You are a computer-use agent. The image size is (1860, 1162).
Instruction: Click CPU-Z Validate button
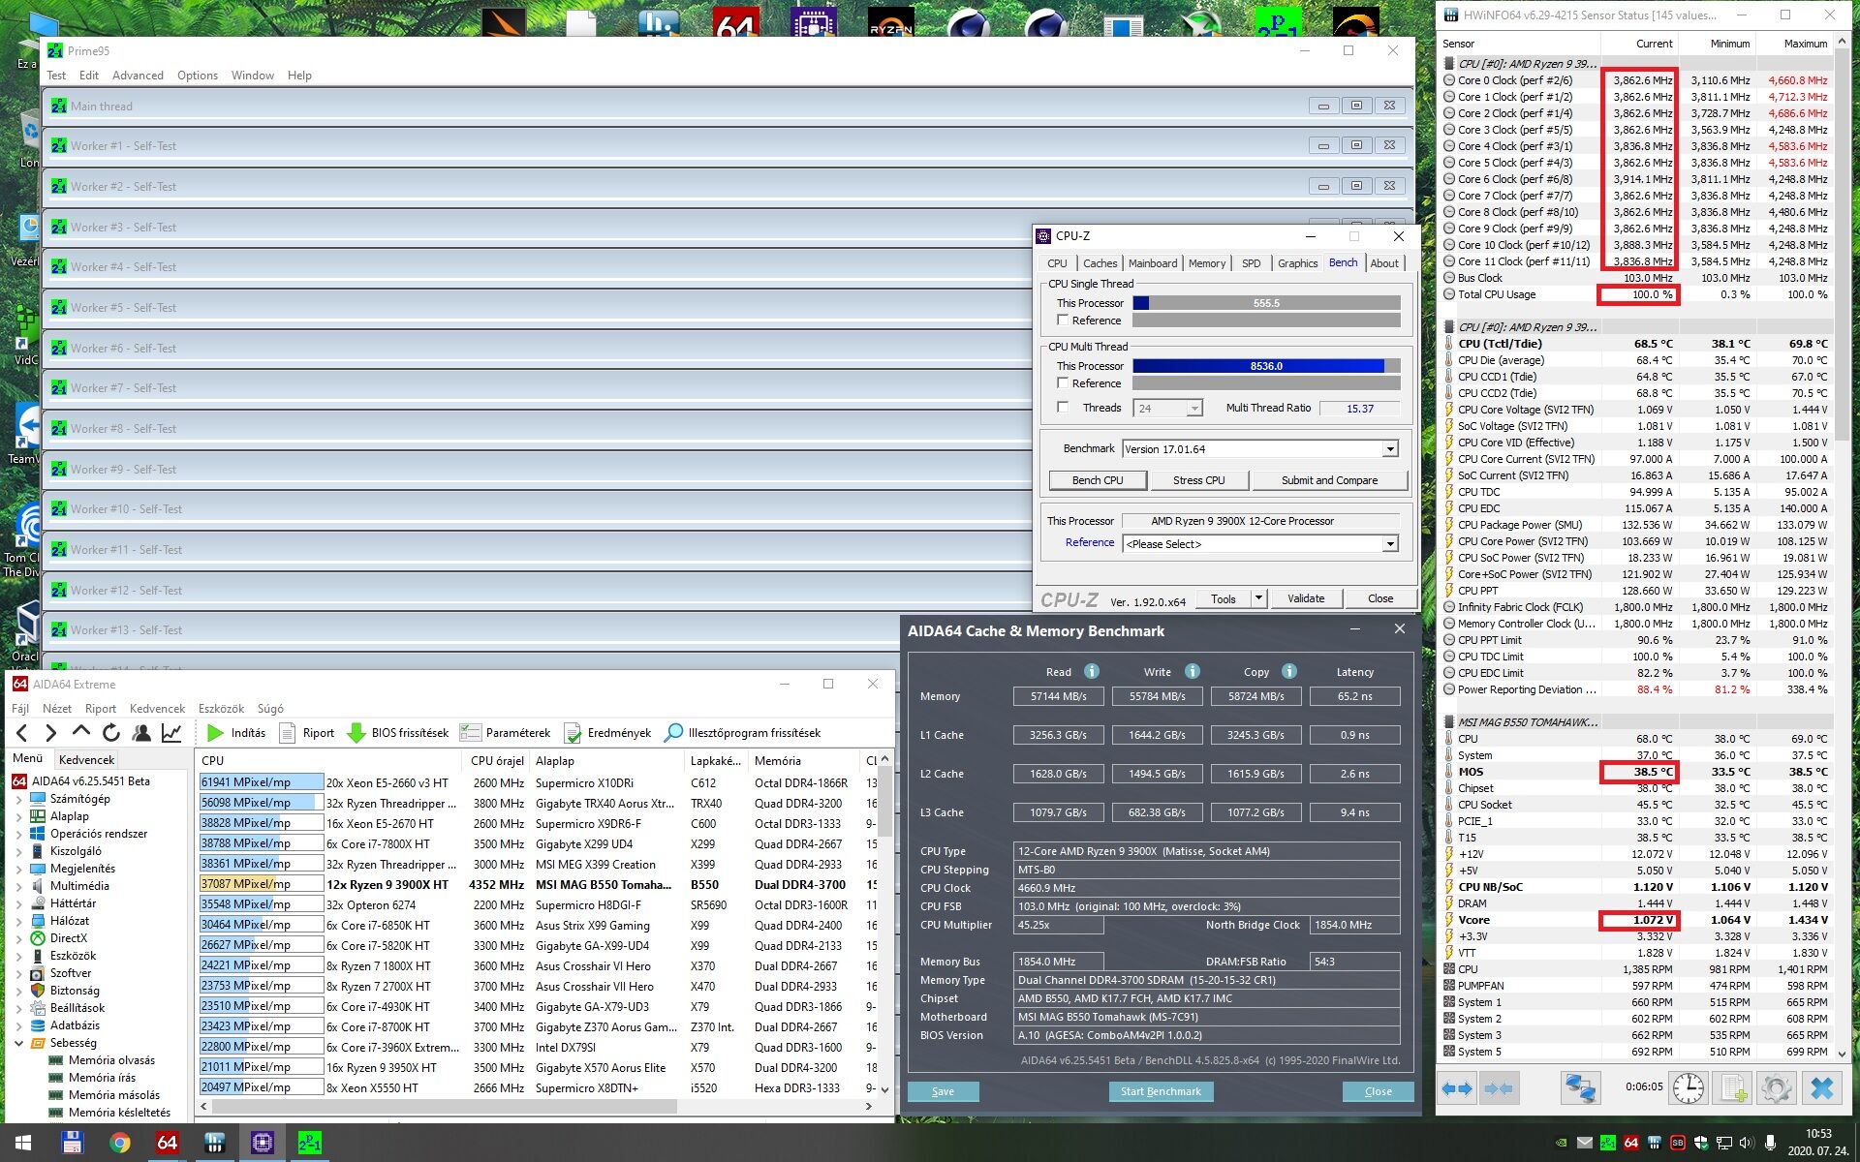pyautogui.click(x=1306, y=598)
